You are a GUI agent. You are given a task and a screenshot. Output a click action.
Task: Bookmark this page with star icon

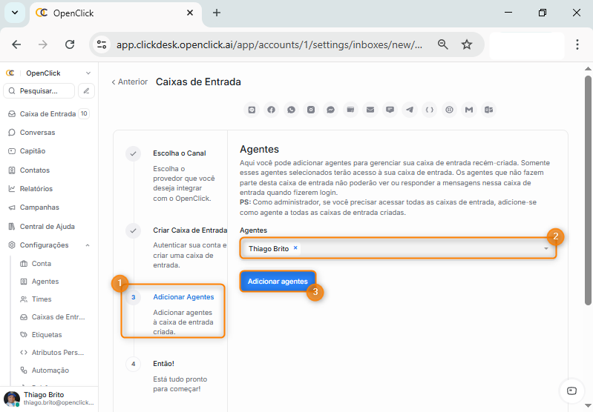click(x=467, y=44)
